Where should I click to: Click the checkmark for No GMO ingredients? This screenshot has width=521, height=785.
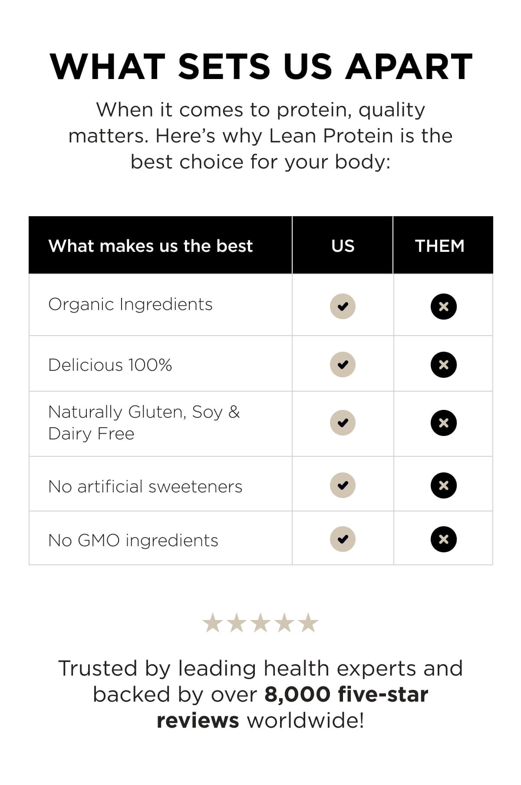(343, 539)
